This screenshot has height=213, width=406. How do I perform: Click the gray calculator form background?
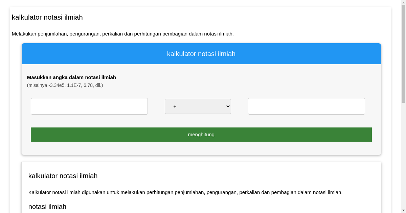[x=201, y=149]
